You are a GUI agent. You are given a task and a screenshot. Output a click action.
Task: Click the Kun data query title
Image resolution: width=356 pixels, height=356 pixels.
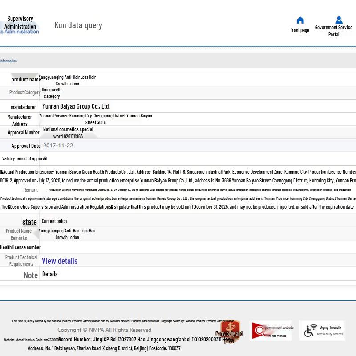click(x=78, y=25)
